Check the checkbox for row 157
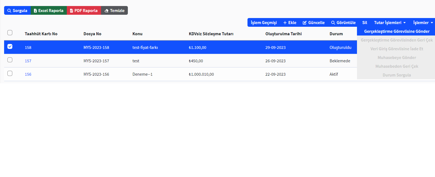 coord(10,60)
